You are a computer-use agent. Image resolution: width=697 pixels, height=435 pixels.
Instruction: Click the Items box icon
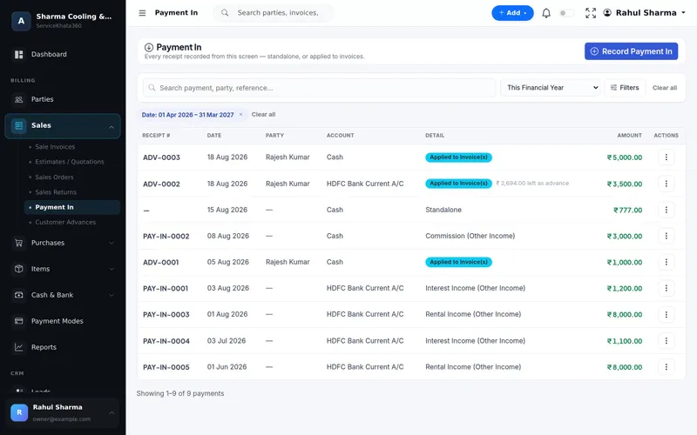[18, 269]
